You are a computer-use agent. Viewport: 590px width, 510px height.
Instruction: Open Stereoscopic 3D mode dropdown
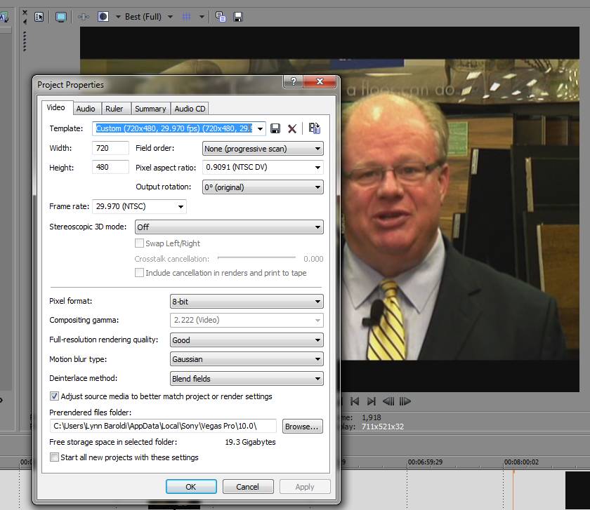click(229, 227)
